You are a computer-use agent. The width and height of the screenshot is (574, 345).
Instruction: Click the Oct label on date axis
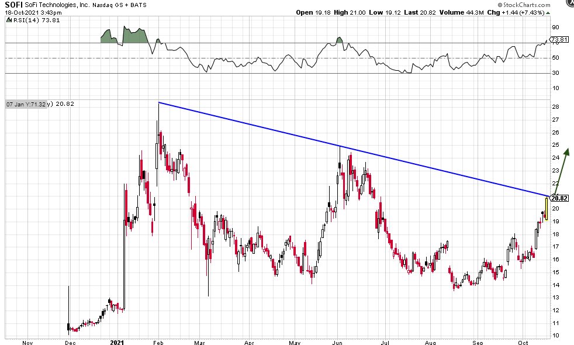(x=523, y=343)
